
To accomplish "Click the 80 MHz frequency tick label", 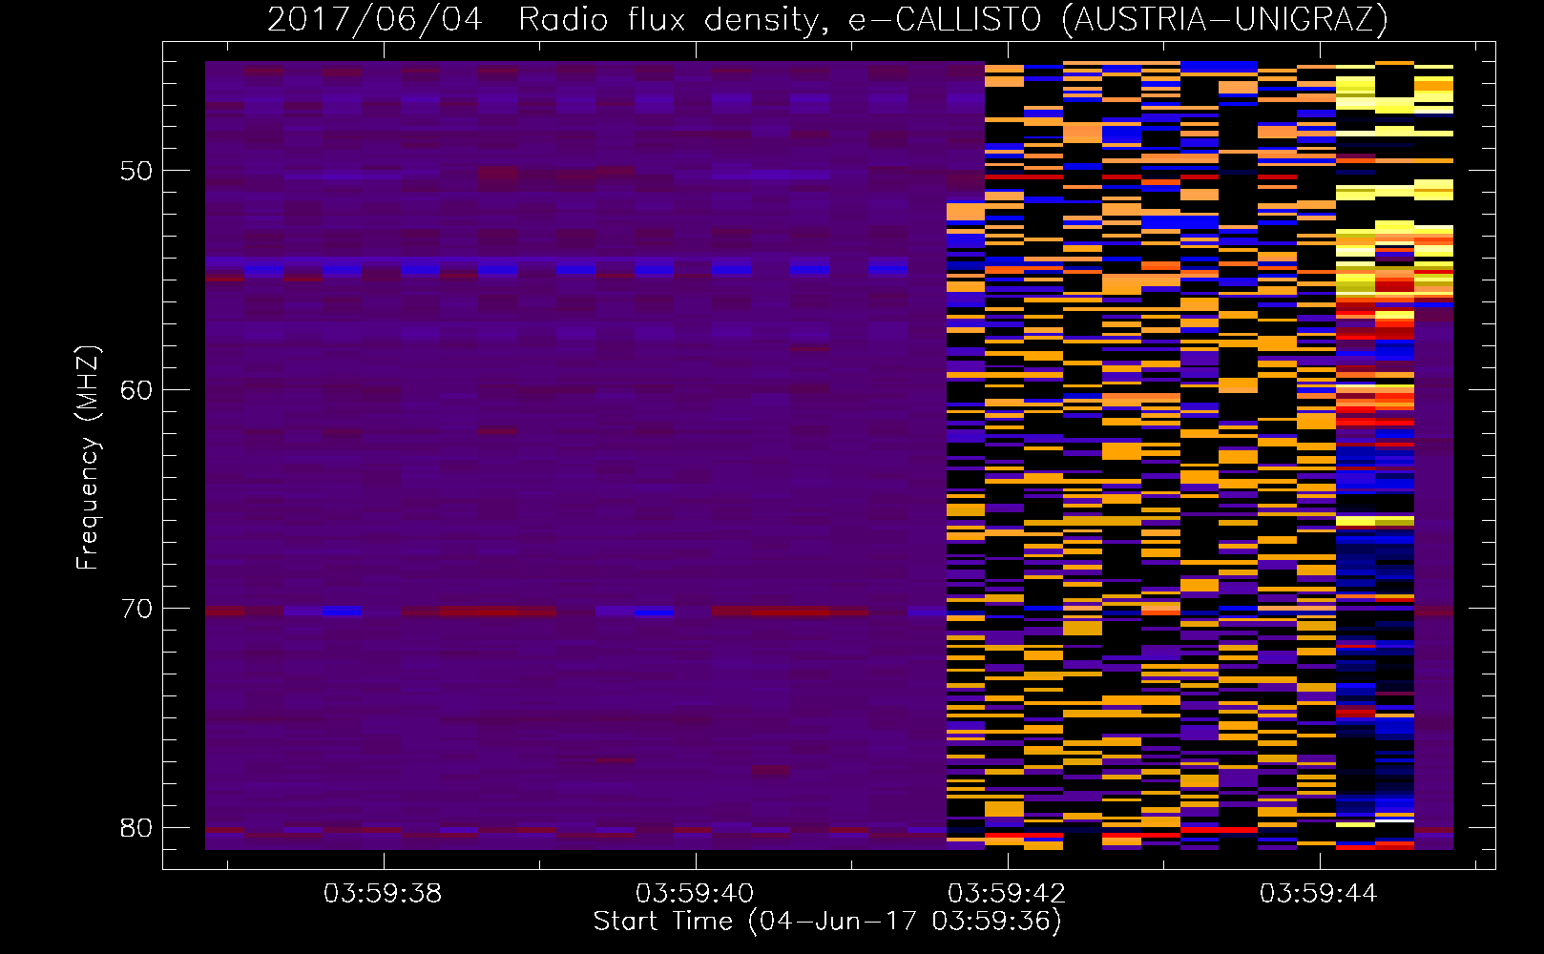I will pyautogui.click(x=136, y=828).
